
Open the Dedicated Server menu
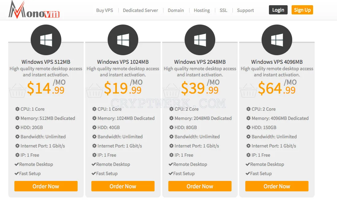pos(140,10)
